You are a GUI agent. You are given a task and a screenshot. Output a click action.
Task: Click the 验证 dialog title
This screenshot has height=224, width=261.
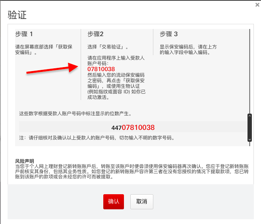coord(17,15)
